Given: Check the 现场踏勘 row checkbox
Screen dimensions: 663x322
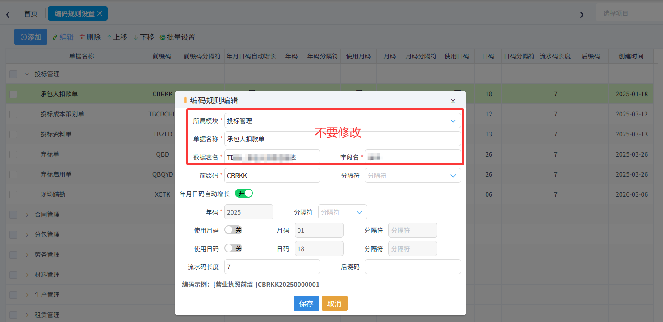Looking at the screenshot, I should [x=13, y=194].
